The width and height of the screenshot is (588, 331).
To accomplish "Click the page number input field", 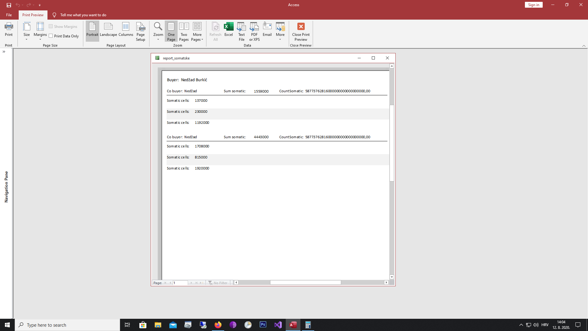I will pos(180,283).
